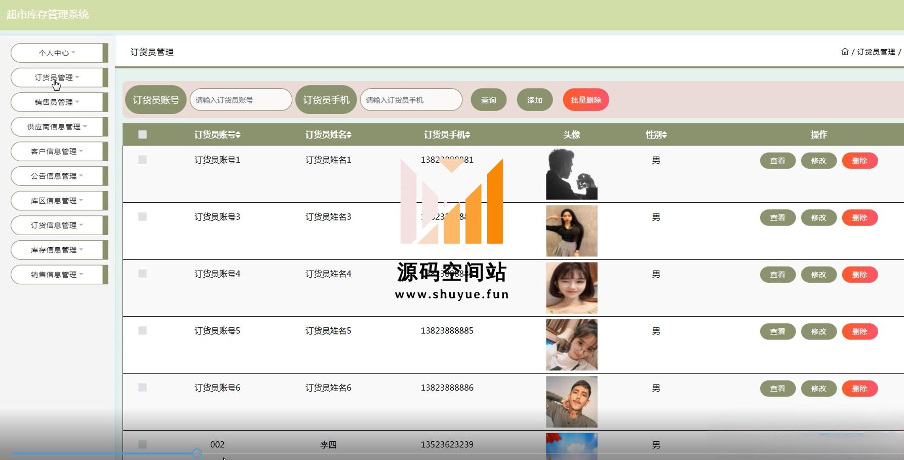
Task: Delete the 订货员账号4 row
Action: tap(860, 275)
